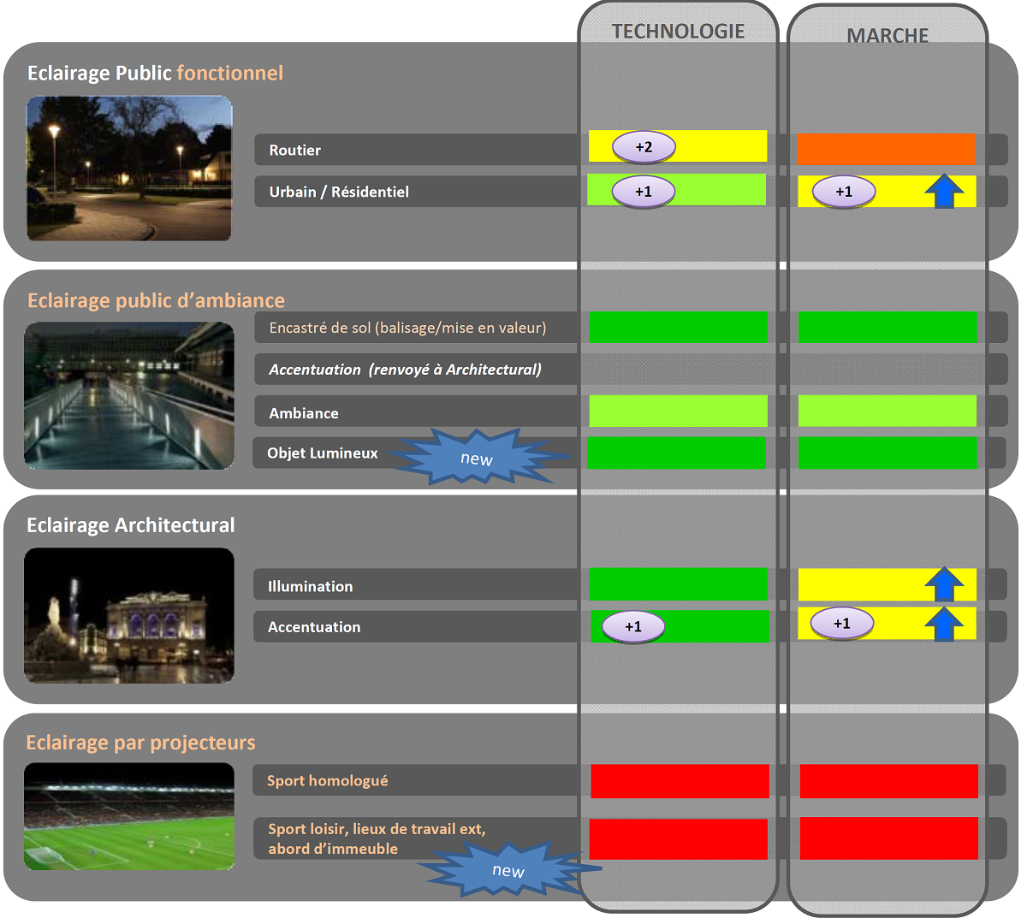Click the 'Sport homologué' row label
The width and height of the screenshot is (1027, 918).
click(x=328, y=780)
